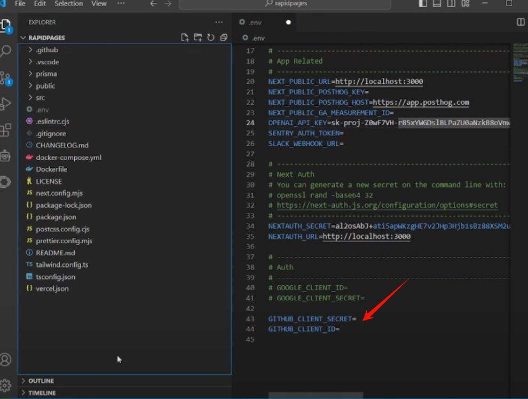This screenshot has width=528, height=399.
Task: Toggle the bottom panel visibility
Action: coord(437,4)
